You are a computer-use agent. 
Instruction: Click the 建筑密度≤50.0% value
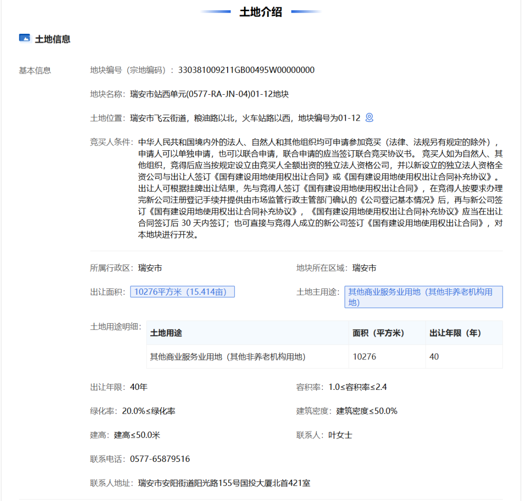point(367,411)
